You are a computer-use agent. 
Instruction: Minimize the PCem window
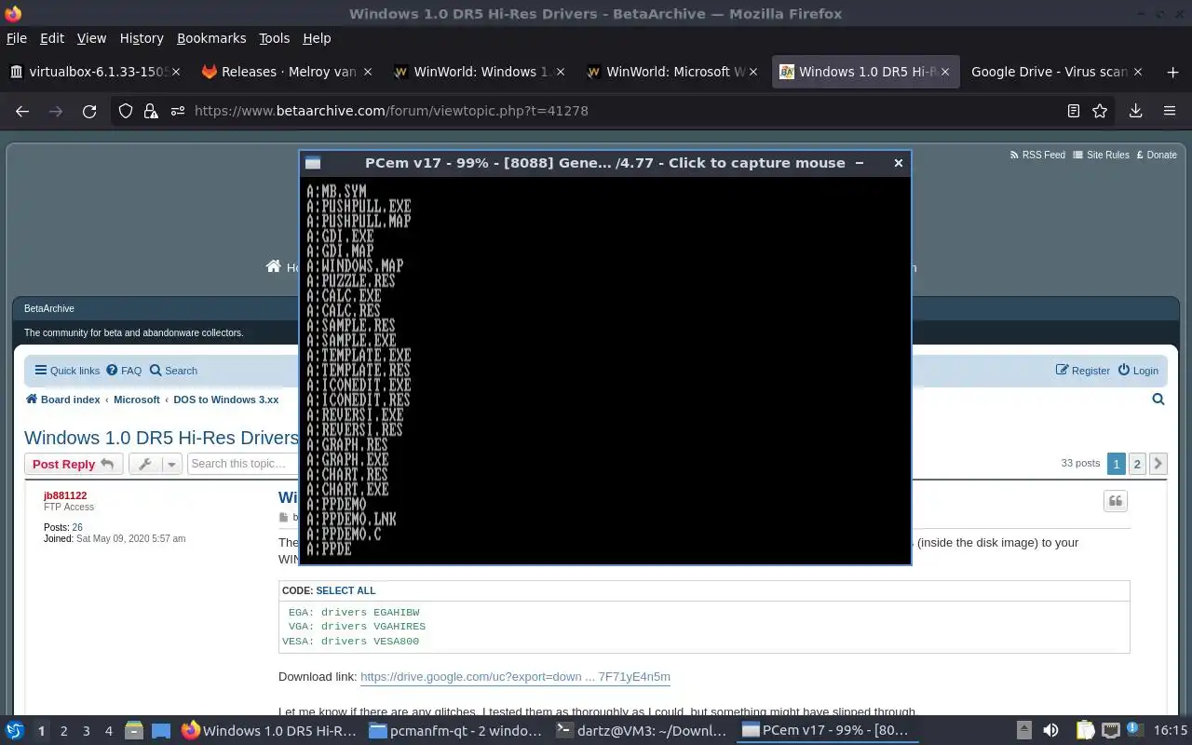pyautogui.click(x=860, y=163)
